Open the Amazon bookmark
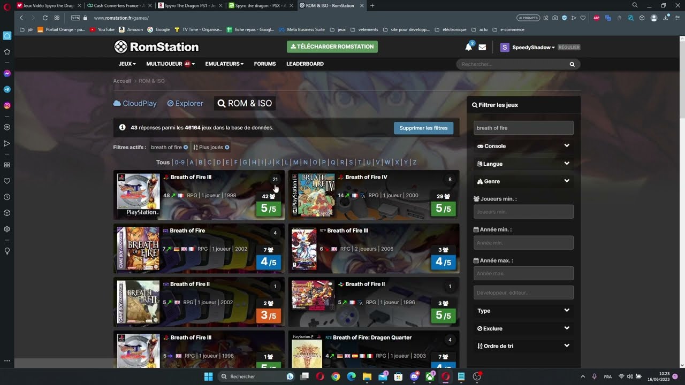 point(131,29)
